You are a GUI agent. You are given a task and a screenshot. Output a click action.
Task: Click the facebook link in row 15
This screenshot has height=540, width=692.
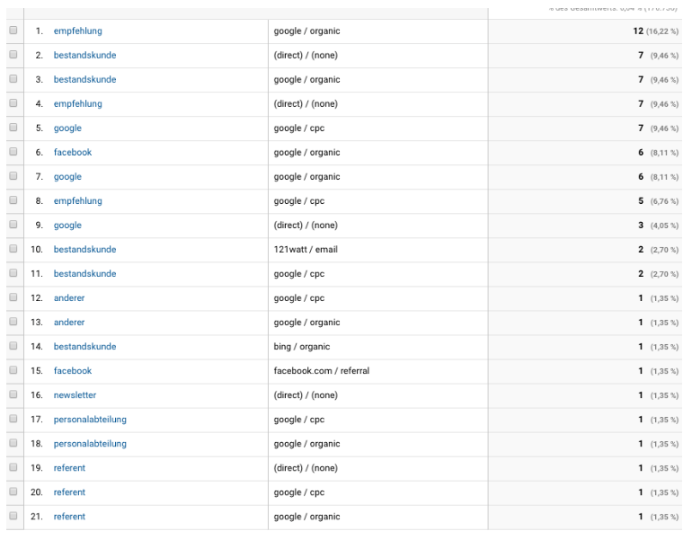click(x=73, y=371)
